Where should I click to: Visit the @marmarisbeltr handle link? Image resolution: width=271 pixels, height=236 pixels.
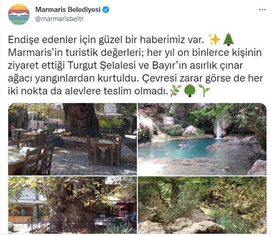60,19
